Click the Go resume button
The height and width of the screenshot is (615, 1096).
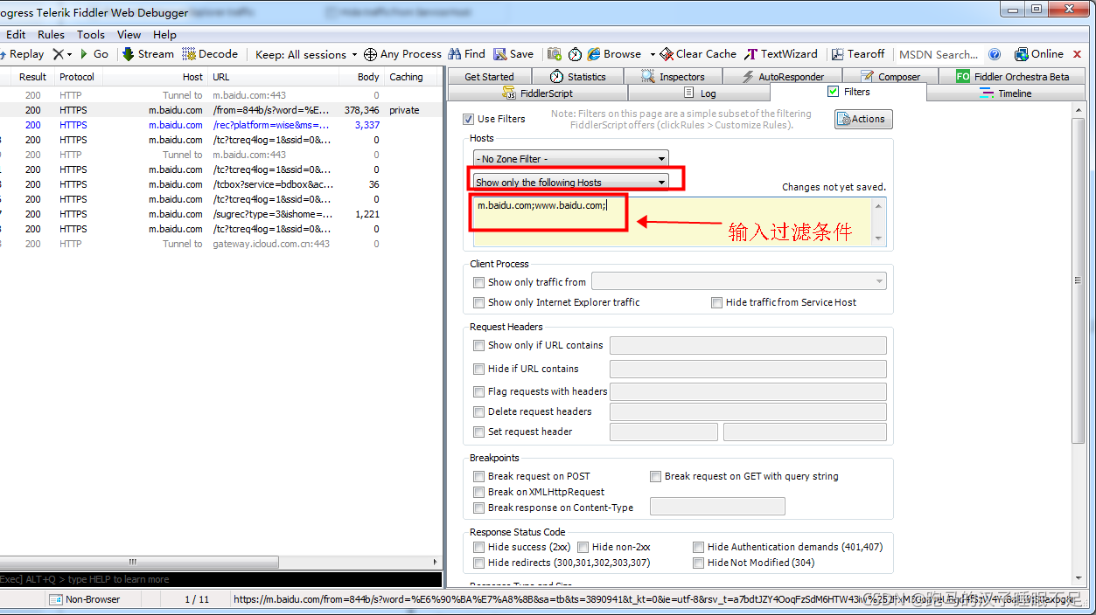[94, 54]
